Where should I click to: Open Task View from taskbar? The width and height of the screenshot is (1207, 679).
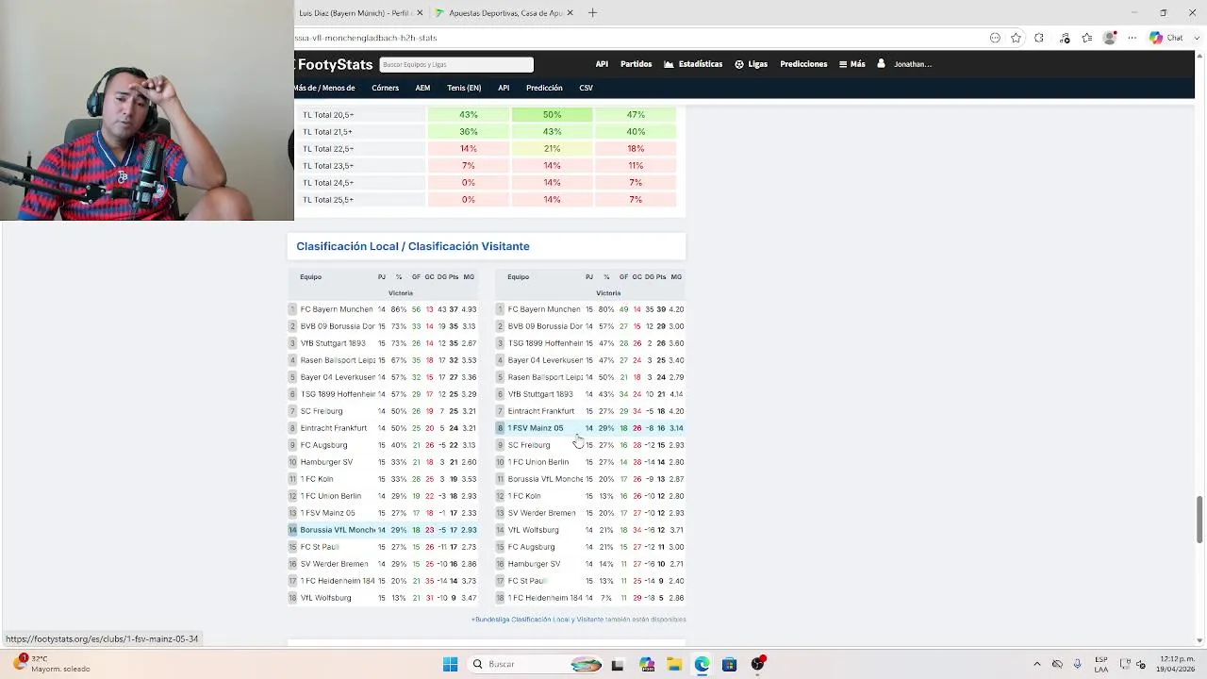pos(617,664)
